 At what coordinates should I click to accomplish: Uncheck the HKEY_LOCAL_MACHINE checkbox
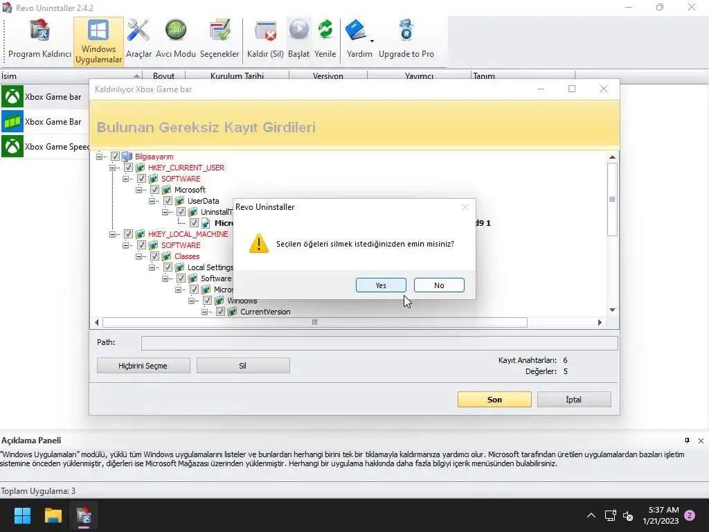click(x=128, y=234)
